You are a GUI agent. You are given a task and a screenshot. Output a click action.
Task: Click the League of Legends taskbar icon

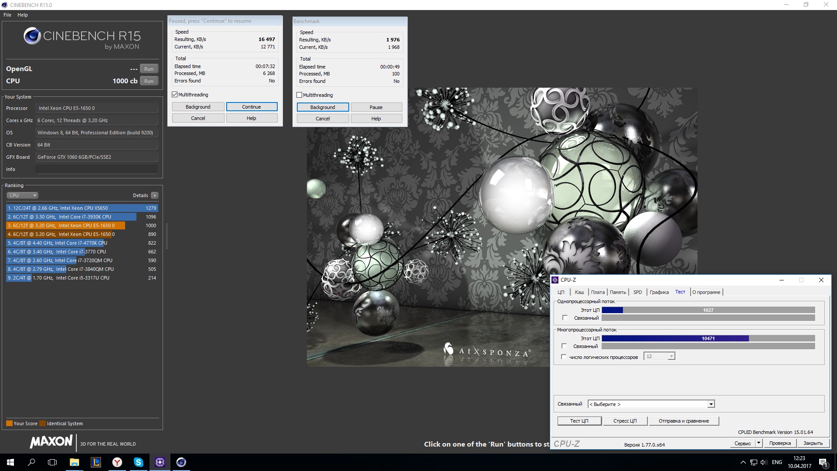point(96,462)
